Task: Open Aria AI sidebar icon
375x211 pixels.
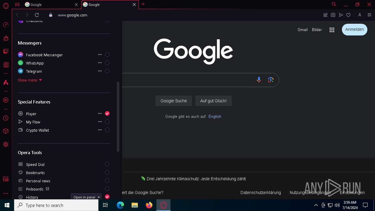Action: tap(6, 82)
